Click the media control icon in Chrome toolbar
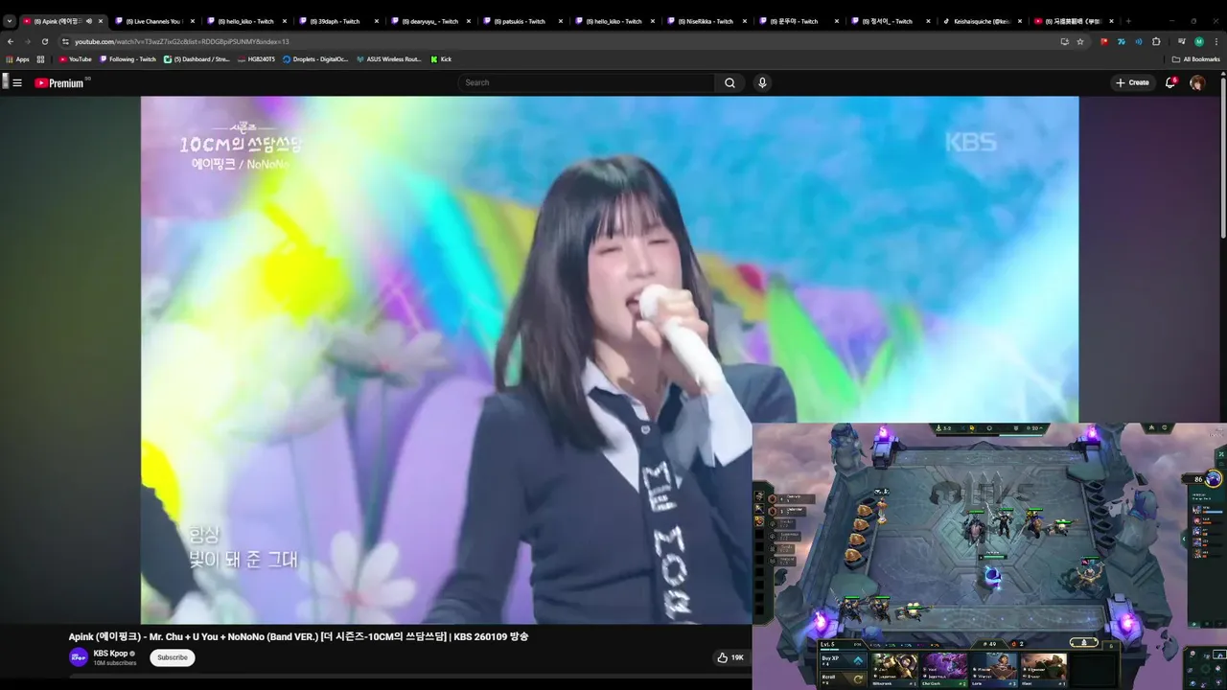Viewport: 1227px width, 690px height. 1182,41
